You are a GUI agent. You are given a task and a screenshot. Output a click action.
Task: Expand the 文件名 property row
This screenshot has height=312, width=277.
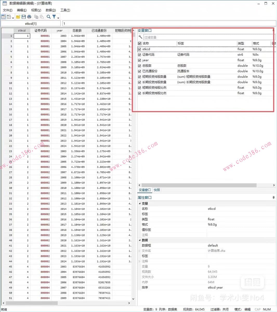(140, 251)
